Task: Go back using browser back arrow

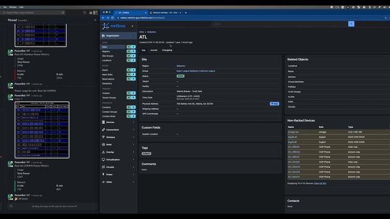Action: (103, 18)
